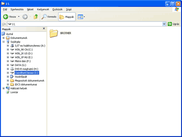Expand Hálózati helyek node
182x137 pixels.
tap(4, 88)
